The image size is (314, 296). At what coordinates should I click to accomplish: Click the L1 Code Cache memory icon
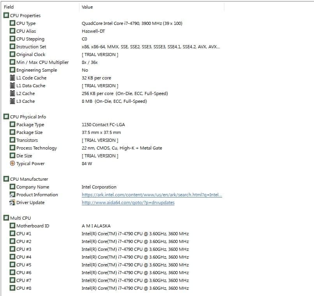click(x=12, y=78)
